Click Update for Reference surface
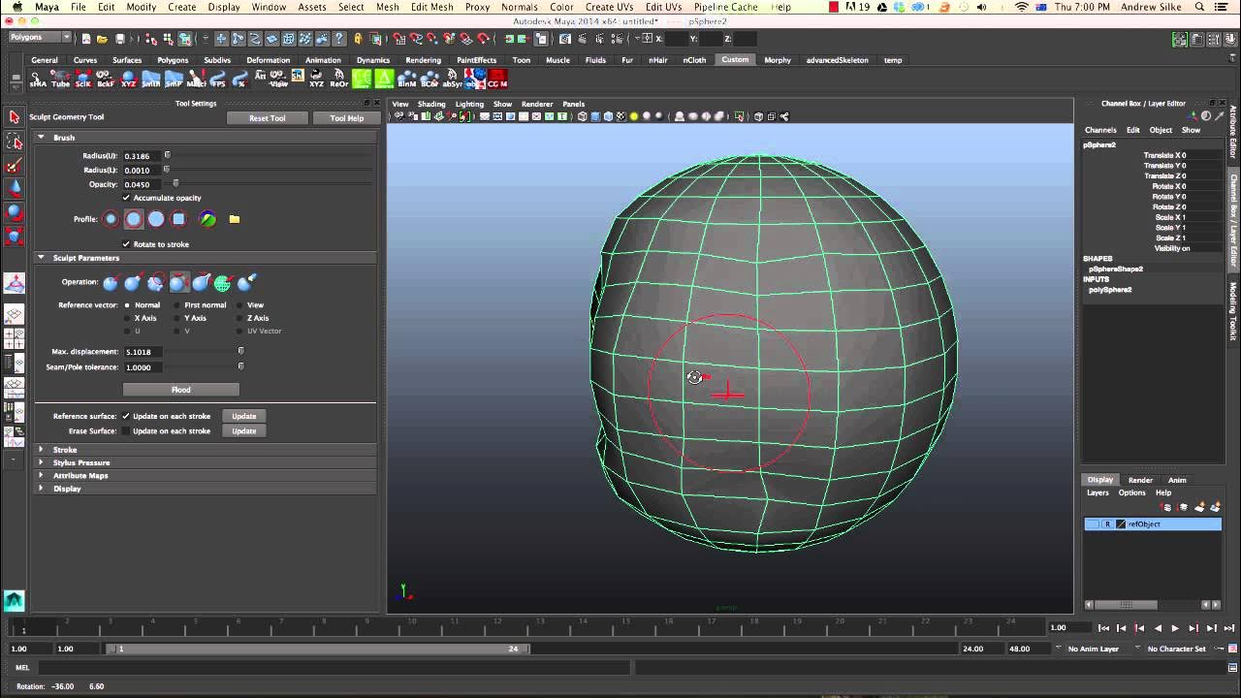Viewport: 1241px width, 698px height. tap(244, 416)
